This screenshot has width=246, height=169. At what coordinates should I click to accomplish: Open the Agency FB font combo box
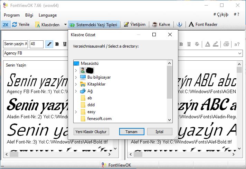click(x=36, y=53)
